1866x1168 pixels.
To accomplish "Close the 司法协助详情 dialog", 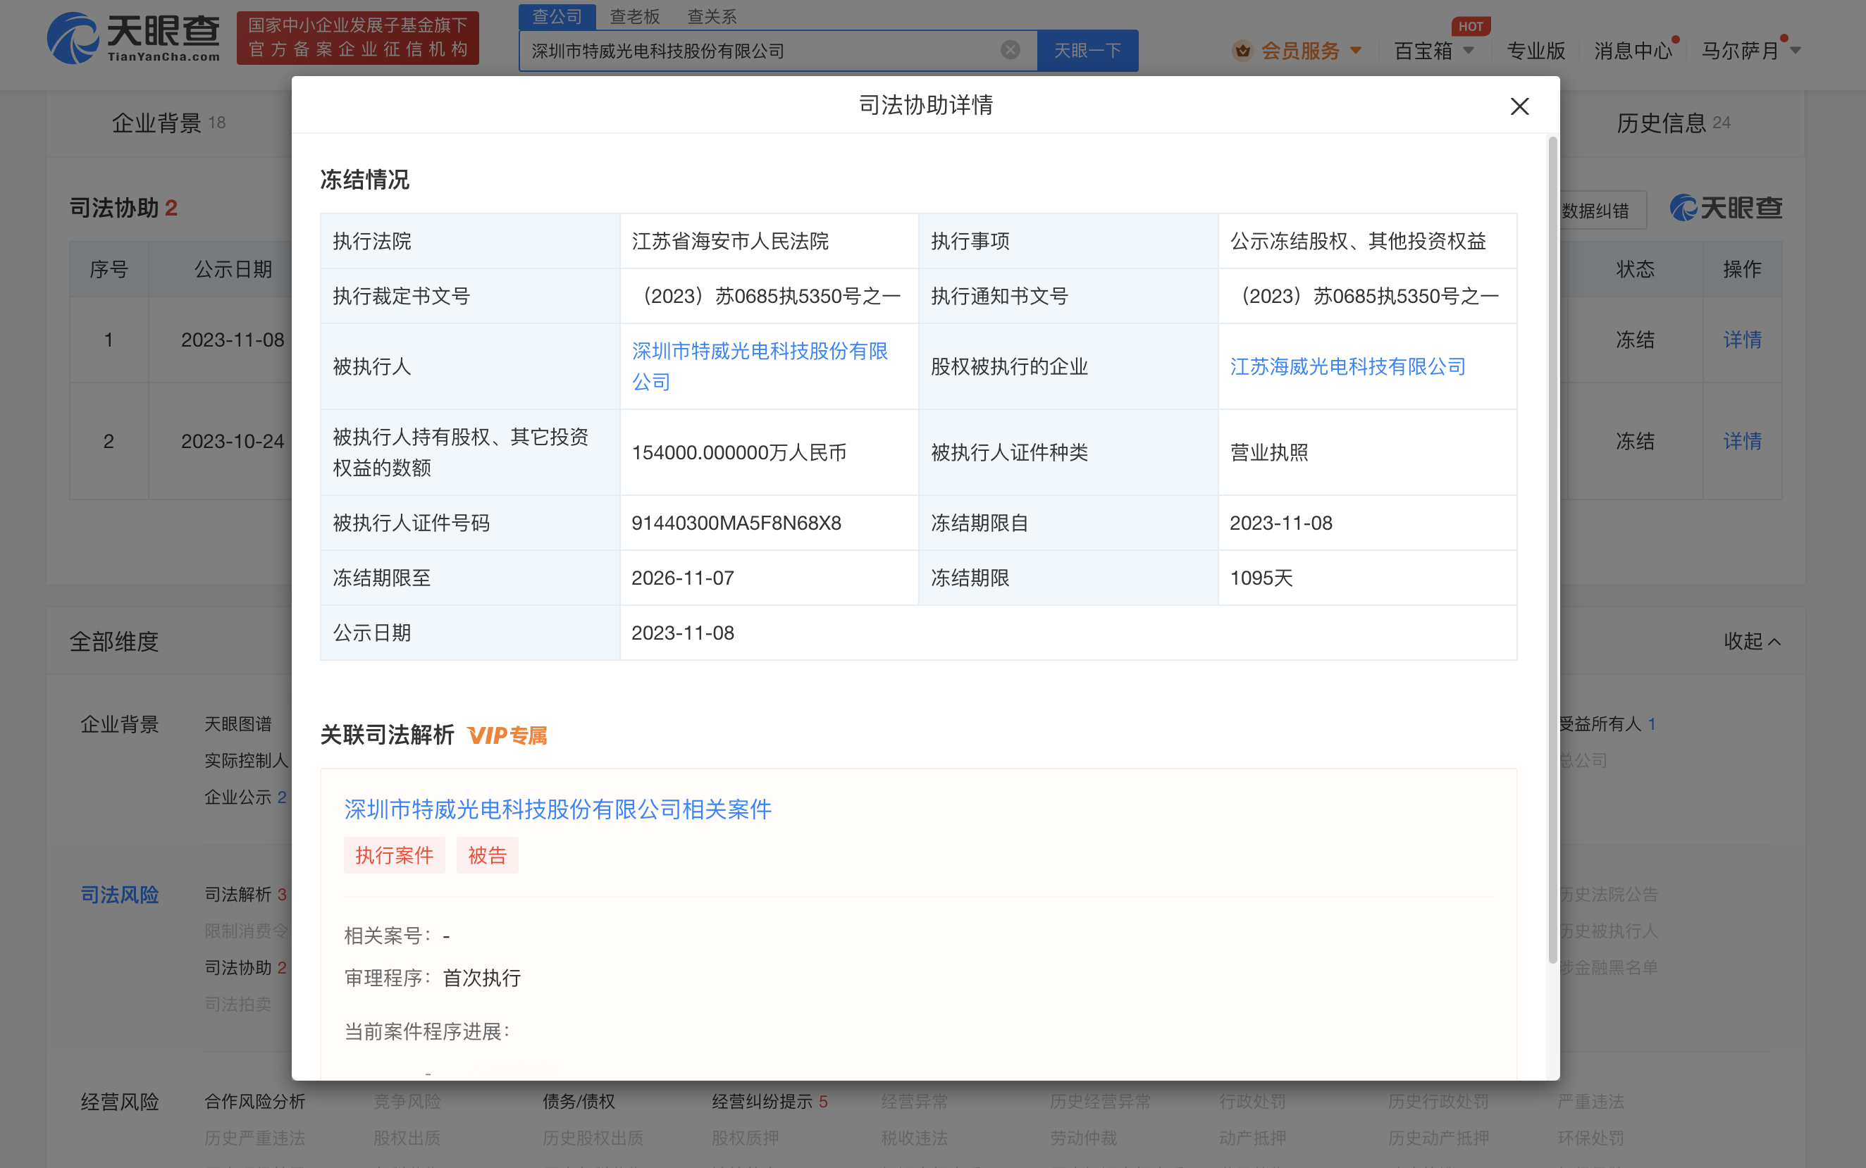I will 1519,106.
